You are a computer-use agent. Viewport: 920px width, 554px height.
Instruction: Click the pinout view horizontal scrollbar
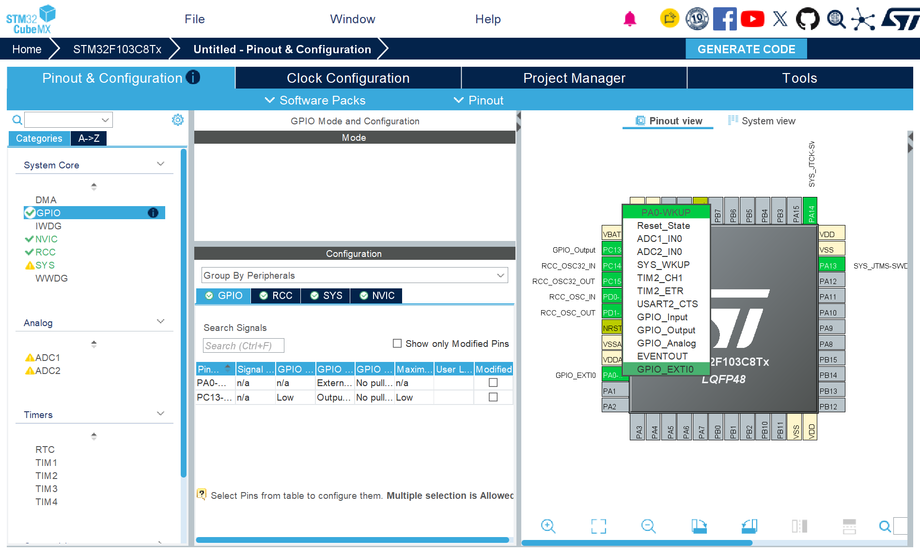[x=637, y=542]
